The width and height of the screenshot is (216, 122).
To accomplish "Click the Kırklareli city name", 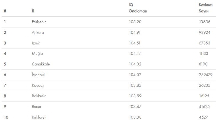I will click(x=39, y=117).
